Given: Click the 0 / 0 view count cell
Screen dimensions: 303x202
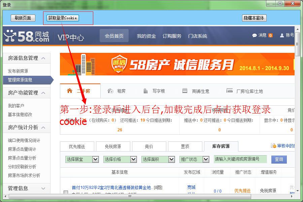Looking at the screenshot, I should coord(217,191).
